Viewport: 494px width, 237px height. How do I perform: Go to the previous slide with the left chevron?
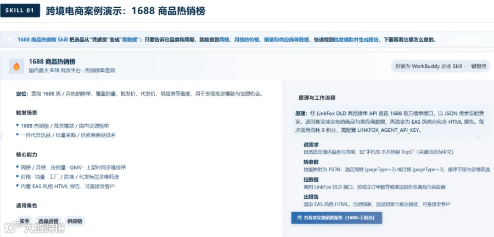(2, 137)
